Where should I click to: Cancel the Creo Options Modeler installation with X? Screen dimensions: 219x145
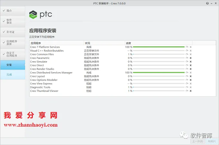tap(191, 80)
